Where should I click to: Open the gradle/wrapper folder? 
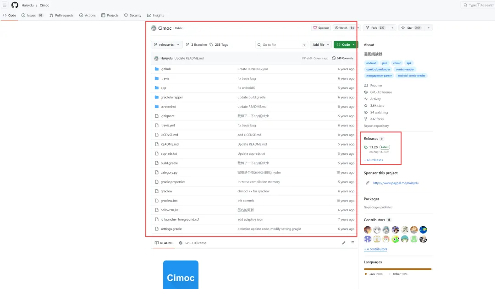click(x=172, y=97)
